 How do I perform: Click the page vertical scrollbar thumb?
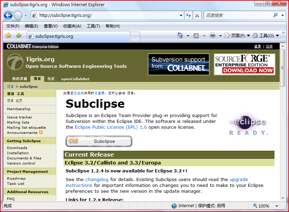pyautogui.click(x=282, y=67)
